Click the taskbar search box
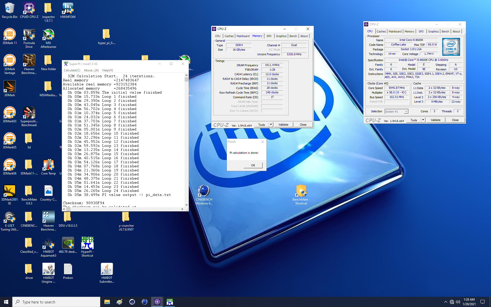This screenshot has width=491, height=307. (x=56, y=302)
